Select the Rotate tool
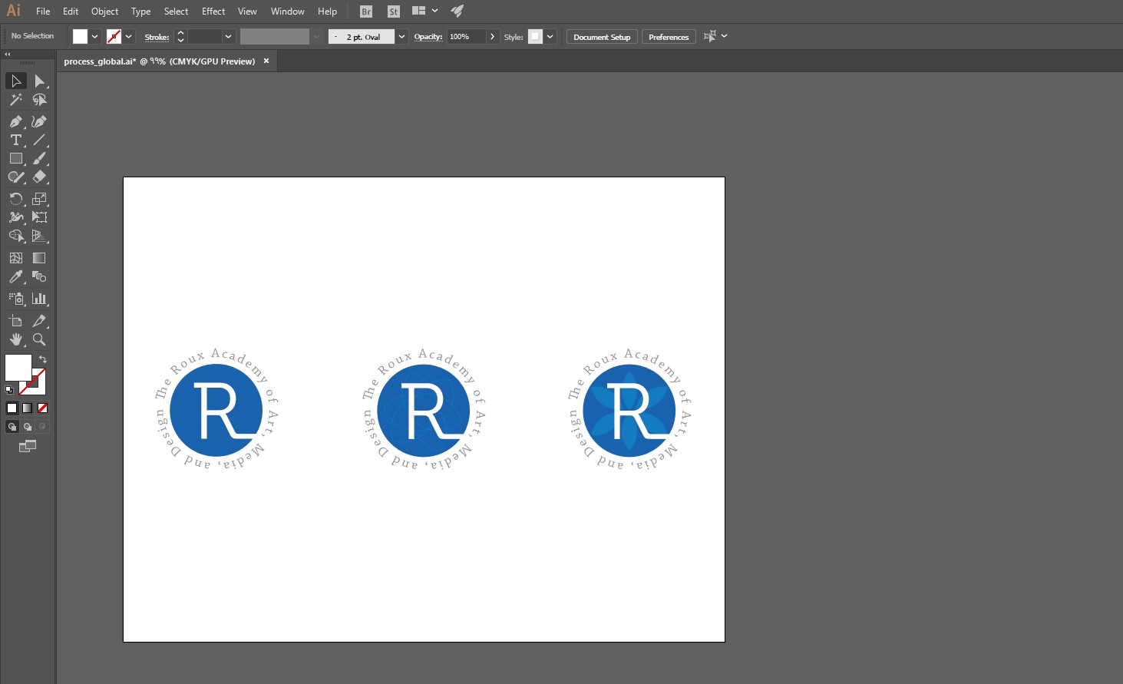1123x684 pixels. [x=16, y=198]
